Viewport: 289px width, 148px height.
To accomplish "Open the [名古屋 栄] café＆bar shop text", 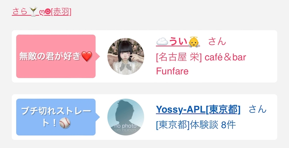I will [x=201, y=57].
